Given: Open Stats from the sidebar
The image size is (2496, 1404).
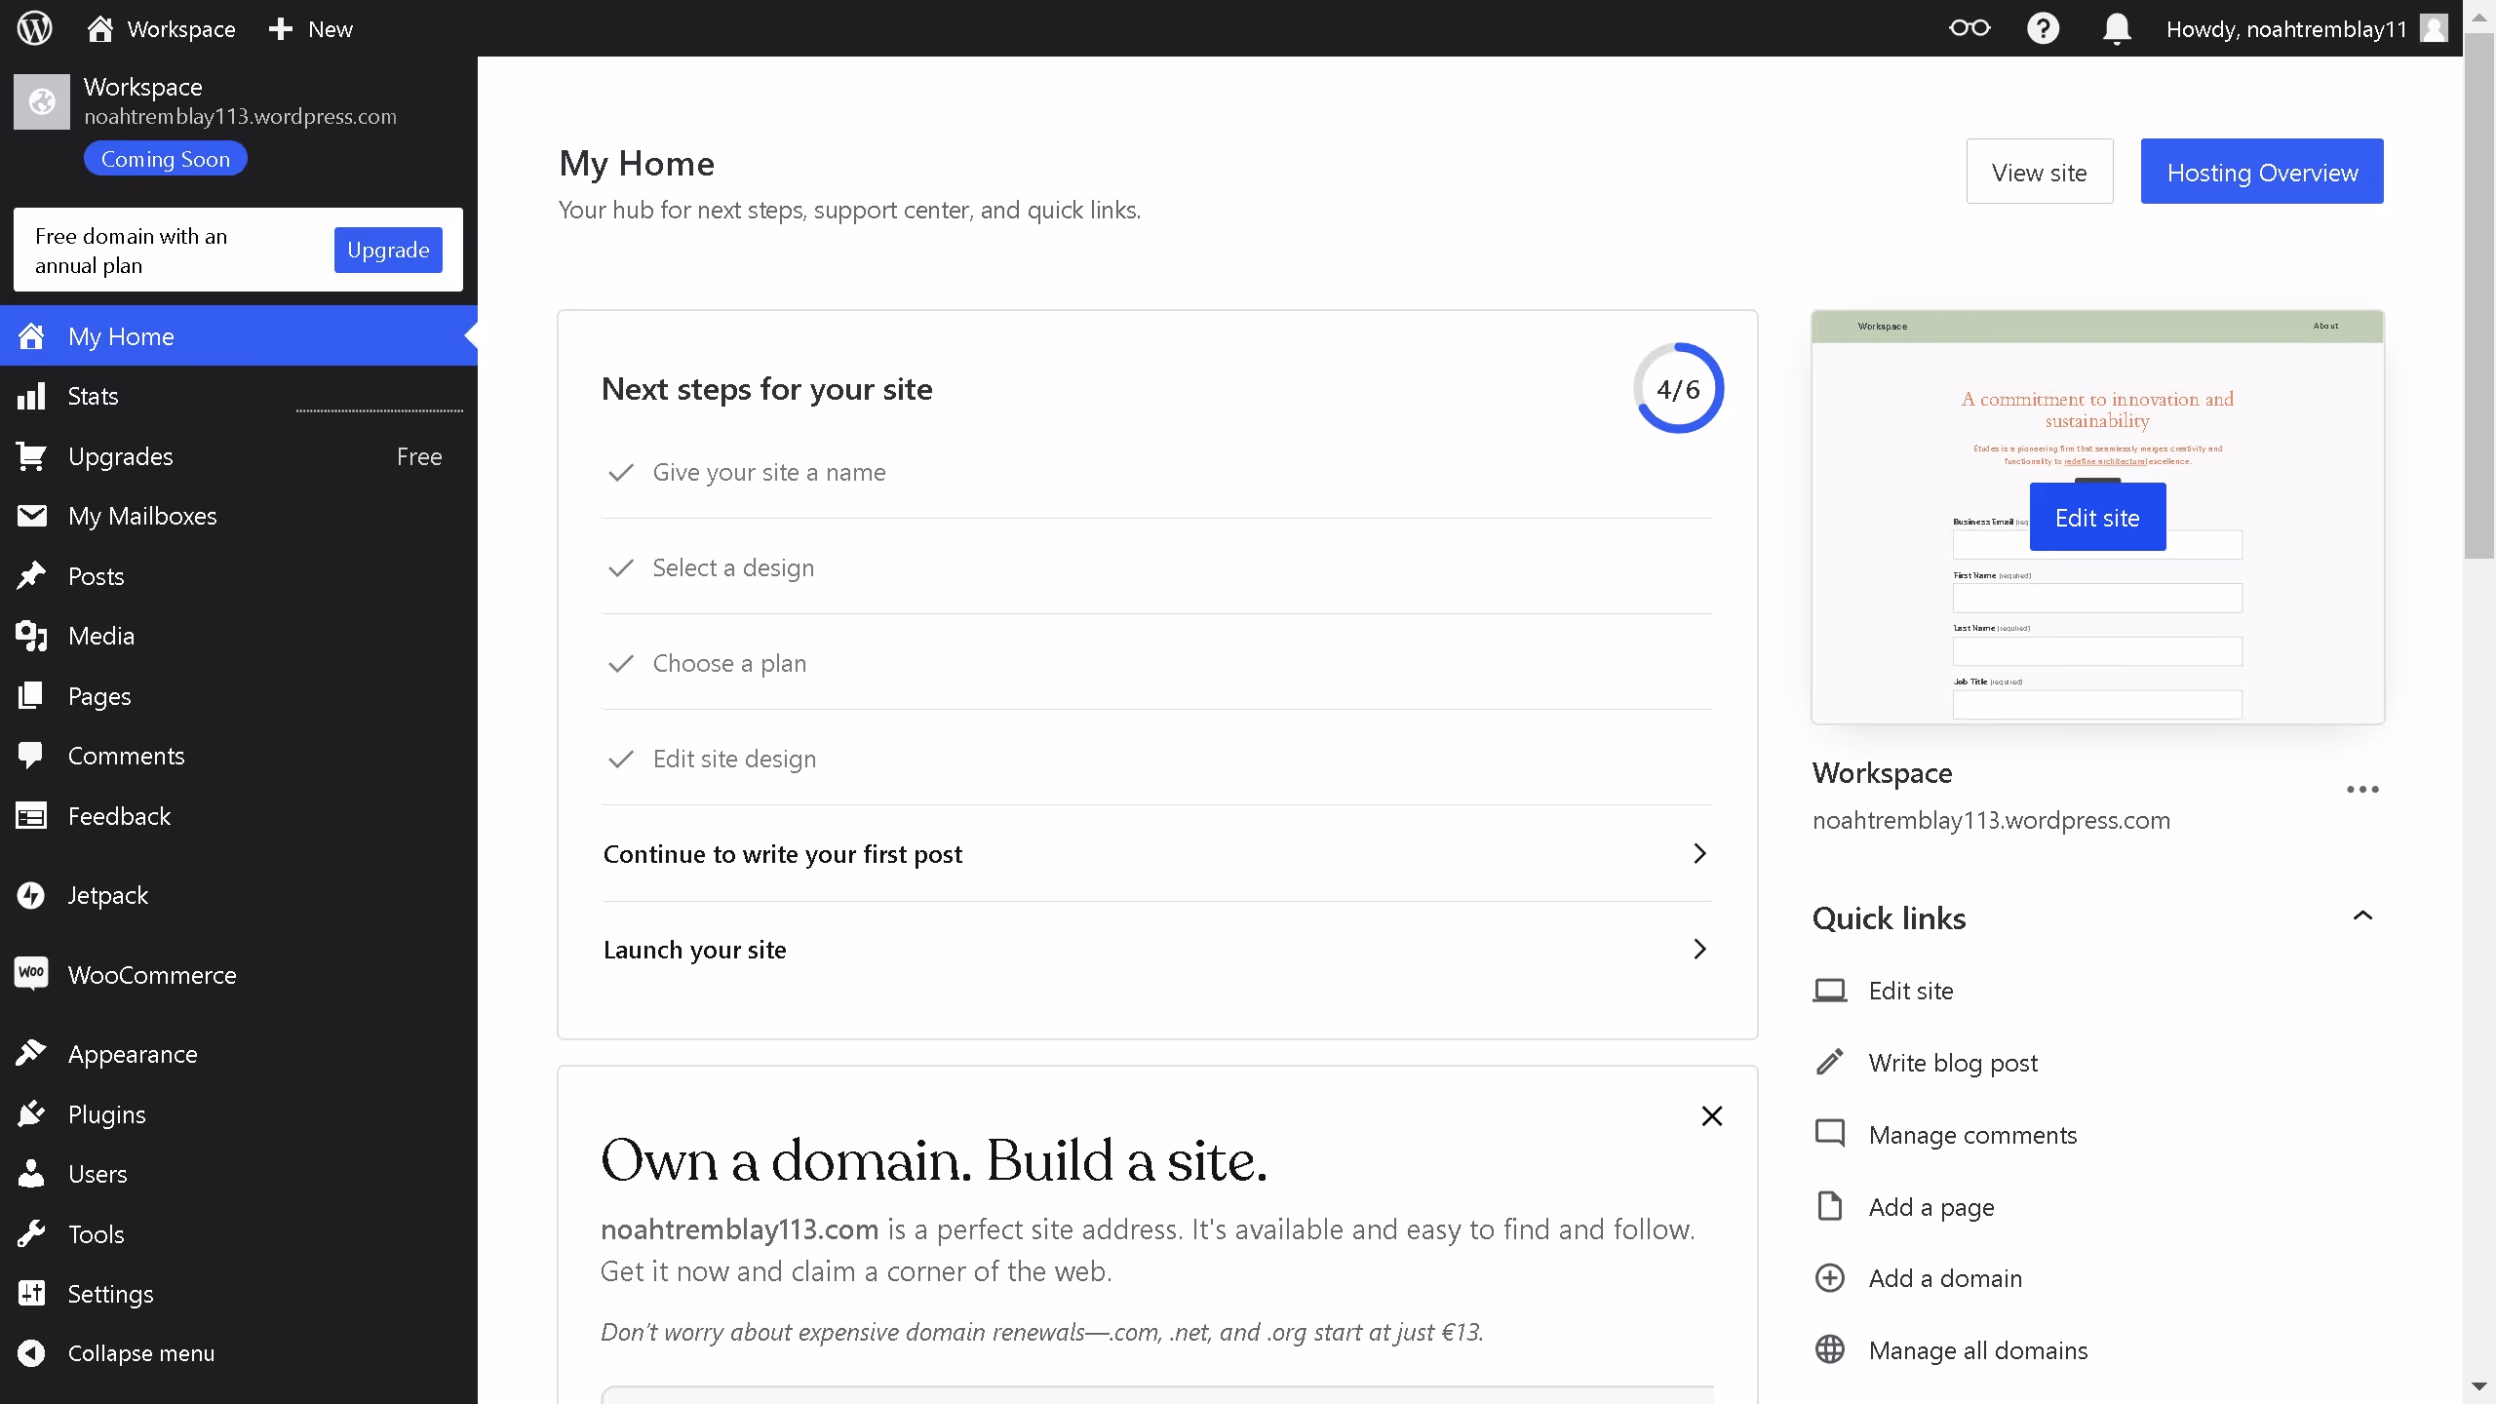Looking at the screenshot, I should click(95, 396).
